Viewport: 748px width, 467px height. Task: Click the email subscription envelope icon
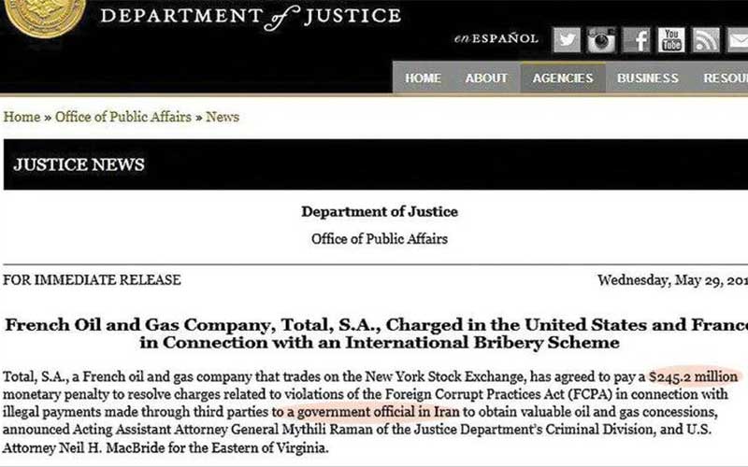(738, 39)
